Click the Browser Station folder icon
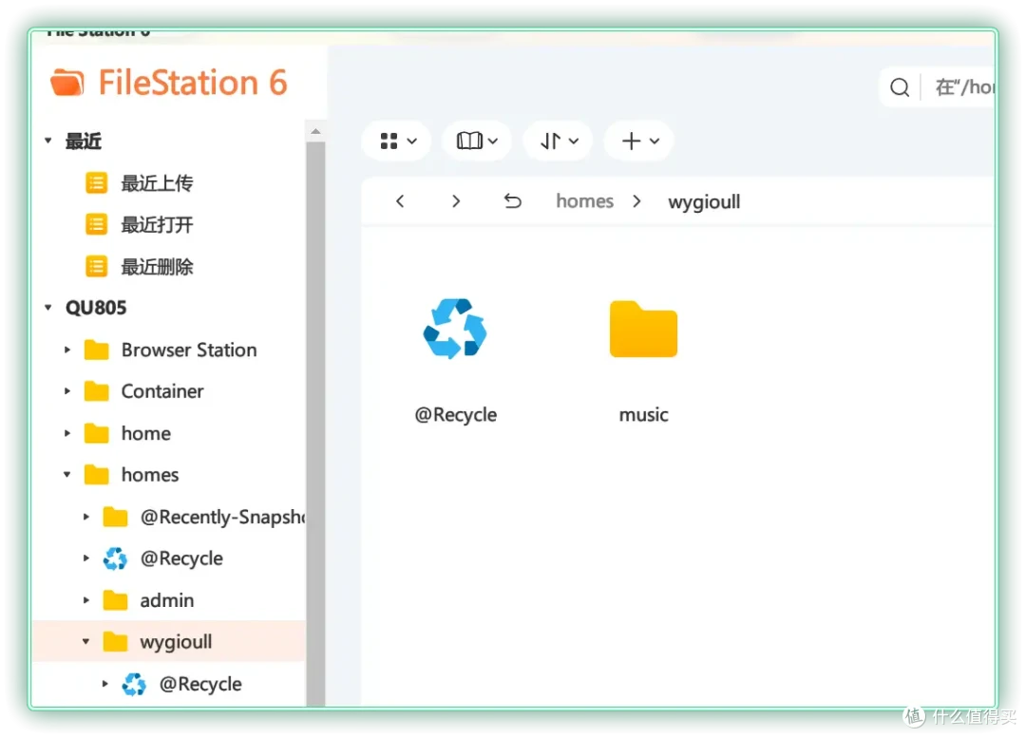Viewport: 1026px width, 738px height. [x=96, y=350]
